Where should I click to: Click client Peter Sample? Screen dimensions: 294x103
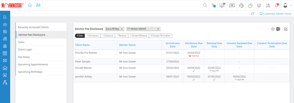click(82, 61)
